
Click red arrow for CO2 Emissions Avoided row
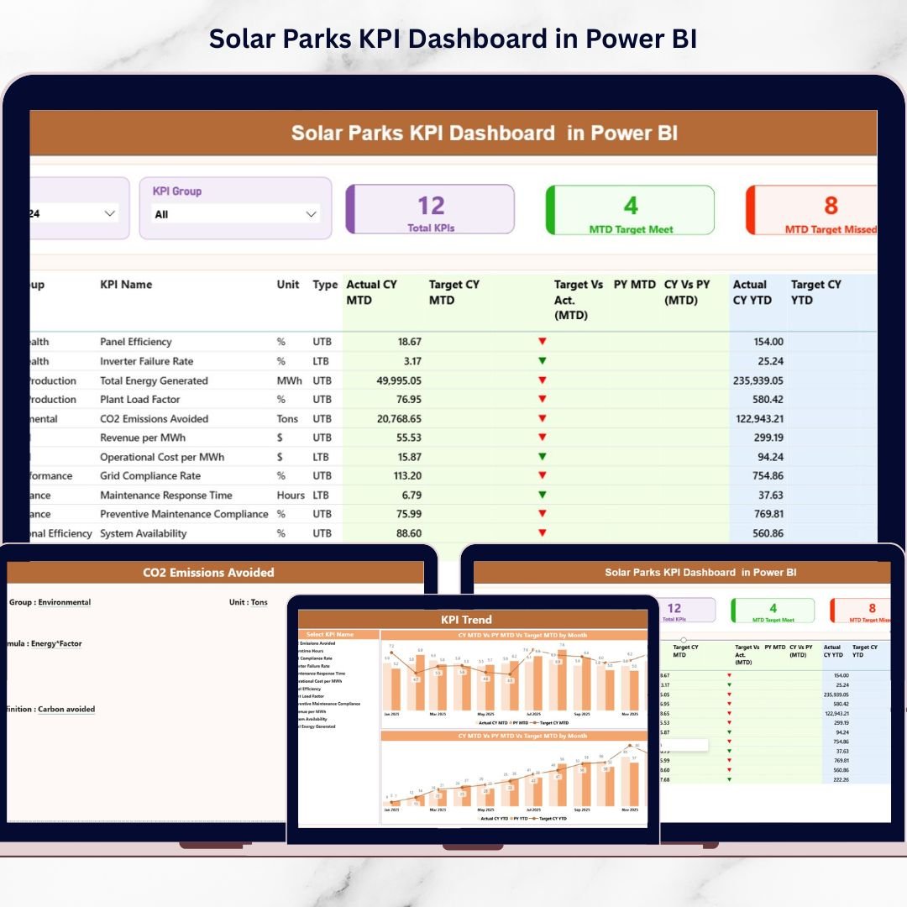pos(542,418)
